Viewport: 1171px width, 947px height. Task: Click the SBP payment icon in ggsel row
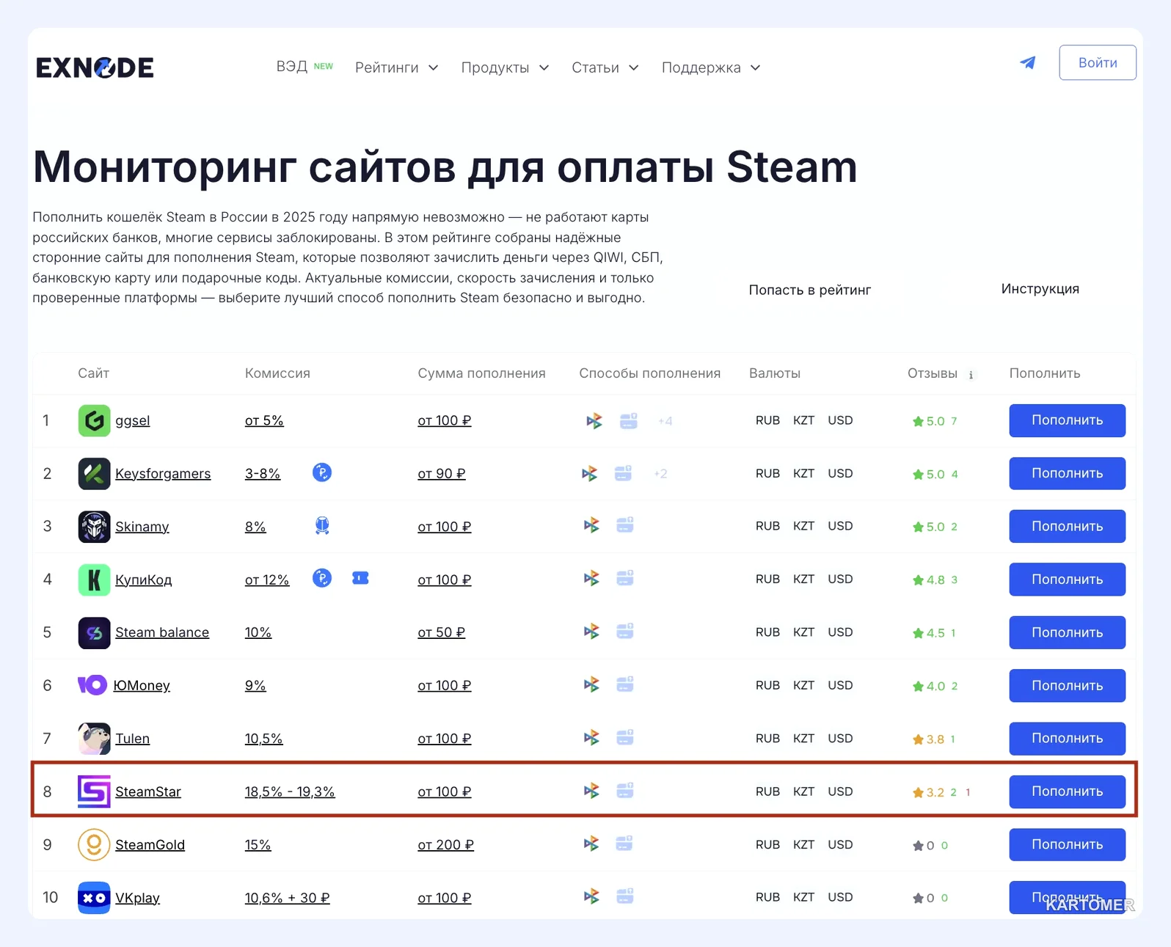[x=594, y=421]
